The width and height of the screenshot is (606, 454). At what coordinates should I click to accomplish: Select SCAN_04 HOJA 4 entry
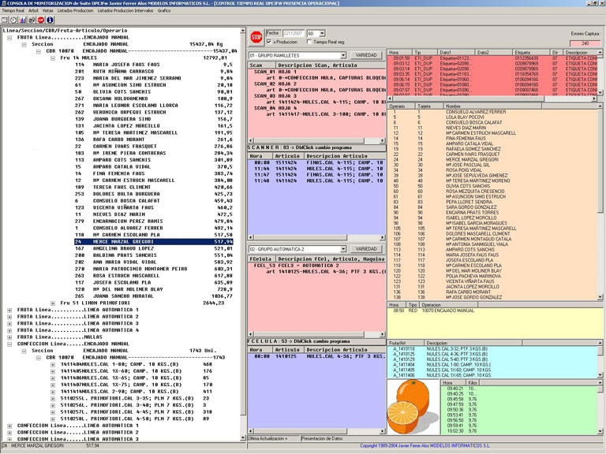click(x=275, y=108)
